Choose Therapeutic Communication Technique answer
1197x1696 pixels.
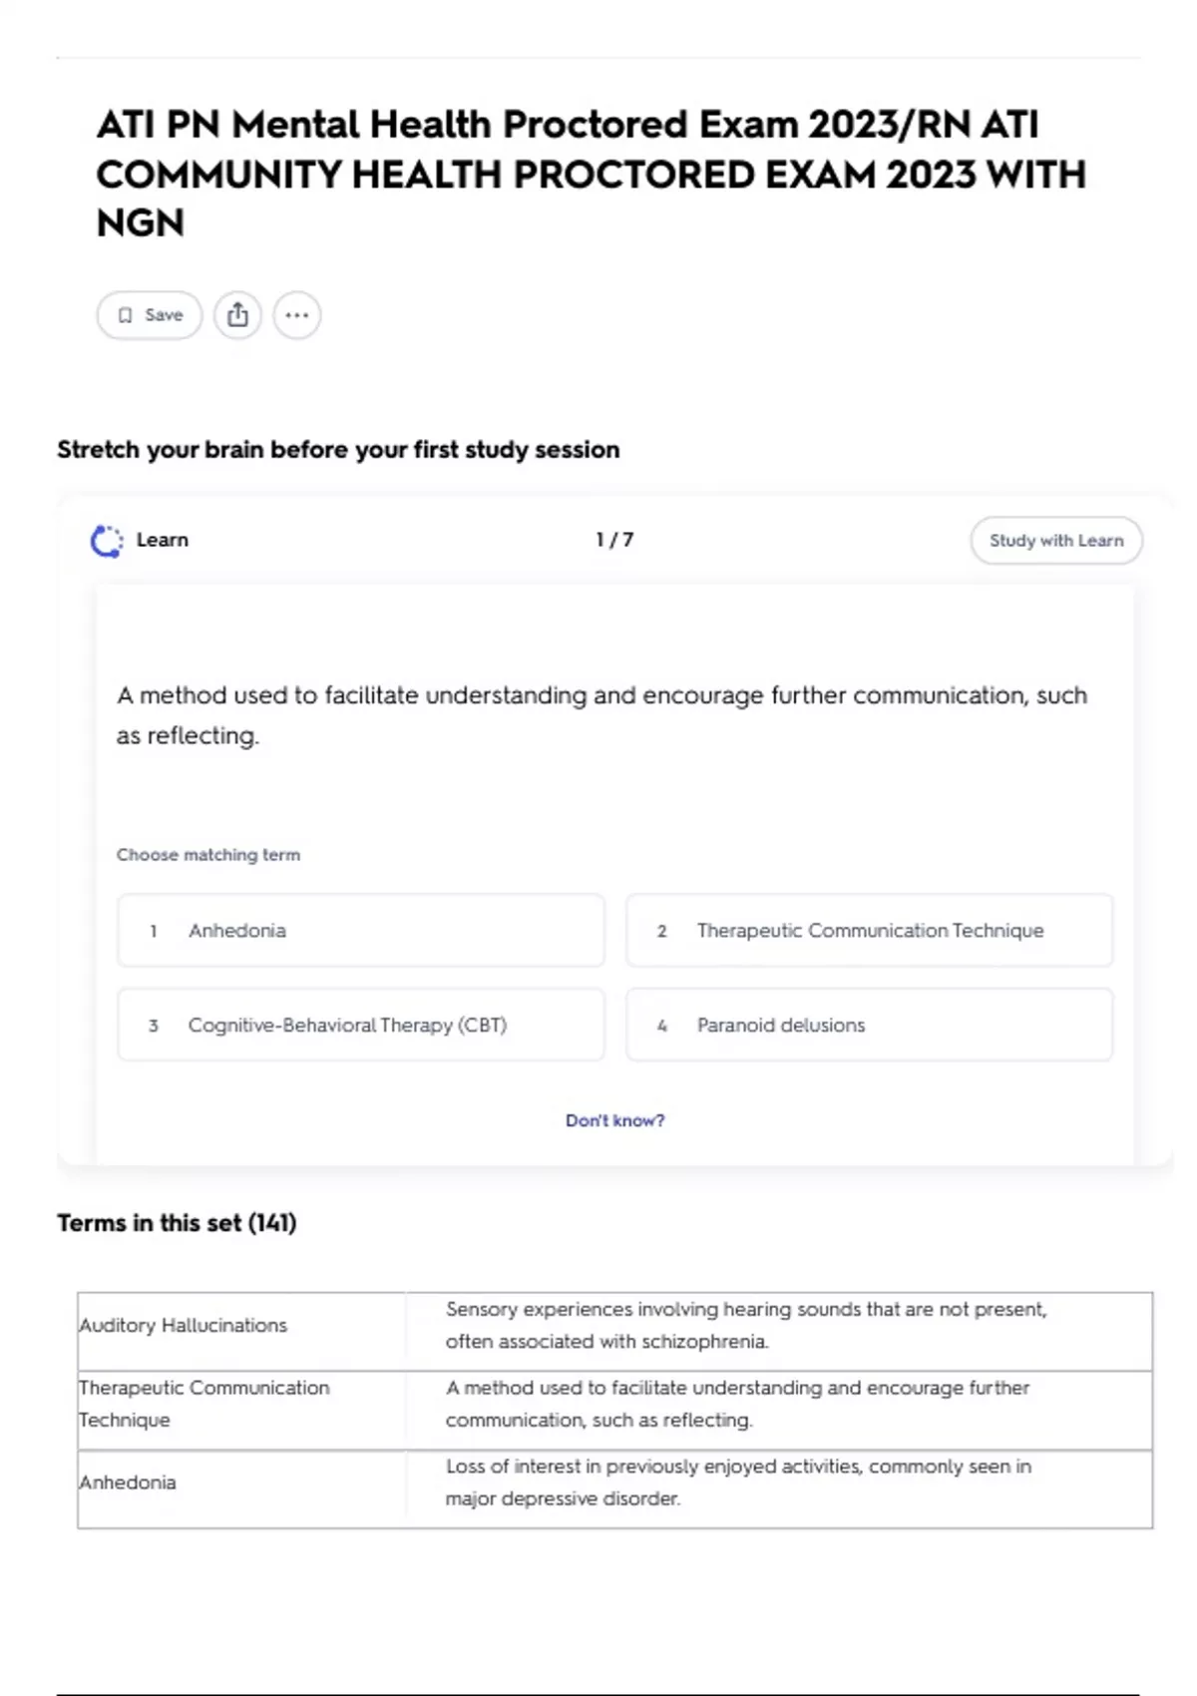click(869, 931)
